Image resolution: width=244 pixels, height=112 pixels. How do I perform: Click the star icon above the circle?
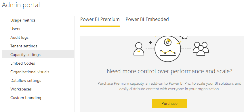click(x=184, y=37)
